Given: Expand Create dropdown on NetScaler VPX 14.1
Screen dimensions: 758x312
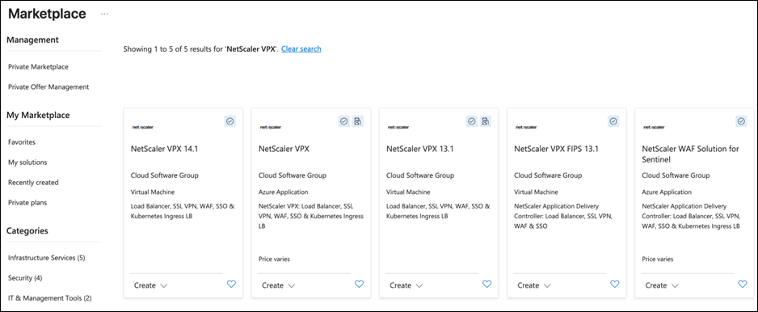Looking at the screenshot, I should 151,285.
